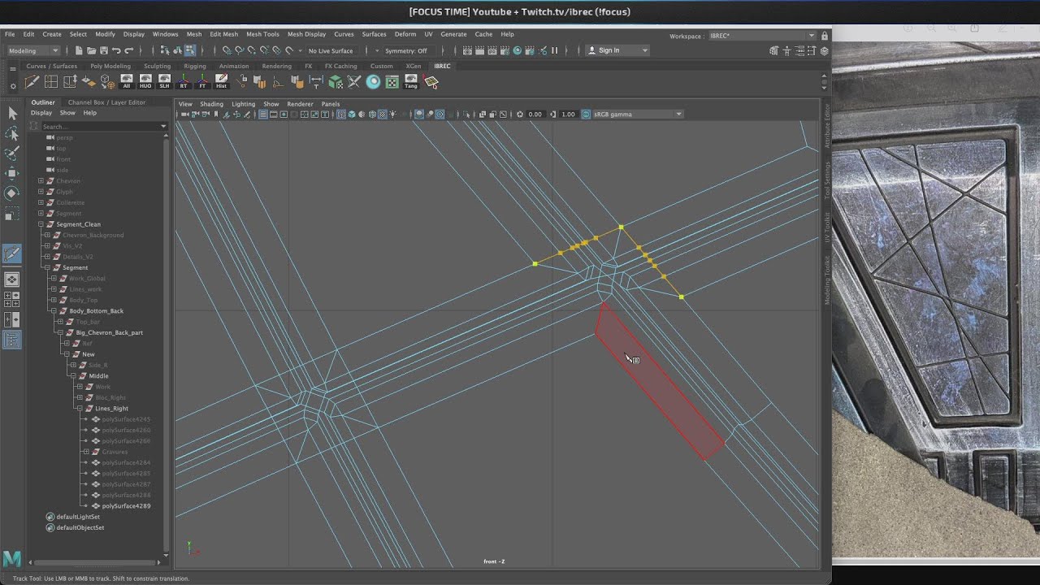This screenshot has height=585, width=1040.
Task: Activate the Scale tool in toolbox
Action: (x=12, y=213)
